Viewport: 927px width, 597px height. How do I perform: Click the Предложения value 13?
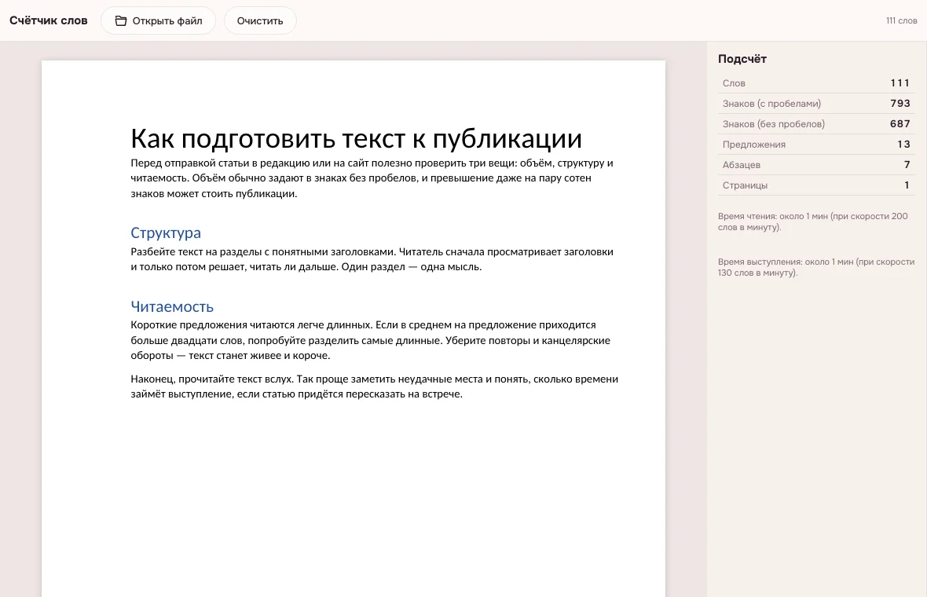tap(903, 145)
